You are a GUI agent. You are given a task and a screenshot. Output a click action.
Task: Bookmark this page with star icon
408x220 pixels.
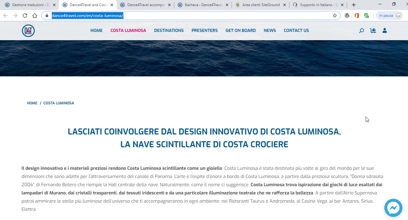tap(335, 16)
